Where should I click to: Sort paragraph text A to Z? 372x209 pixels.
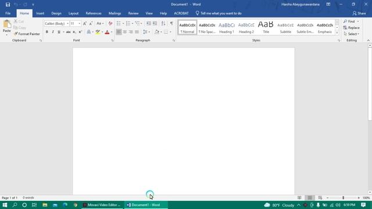[x=163, y=23]
